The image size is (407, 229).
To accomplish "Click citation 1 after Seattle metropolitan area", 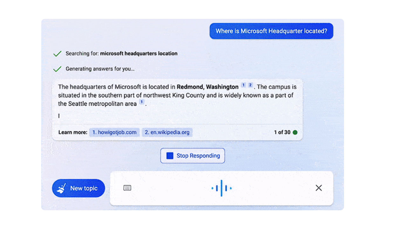I will (x=142, y=102).
